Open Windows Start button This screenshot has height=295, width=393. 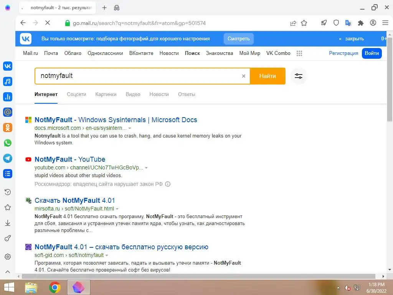[9, 287]
